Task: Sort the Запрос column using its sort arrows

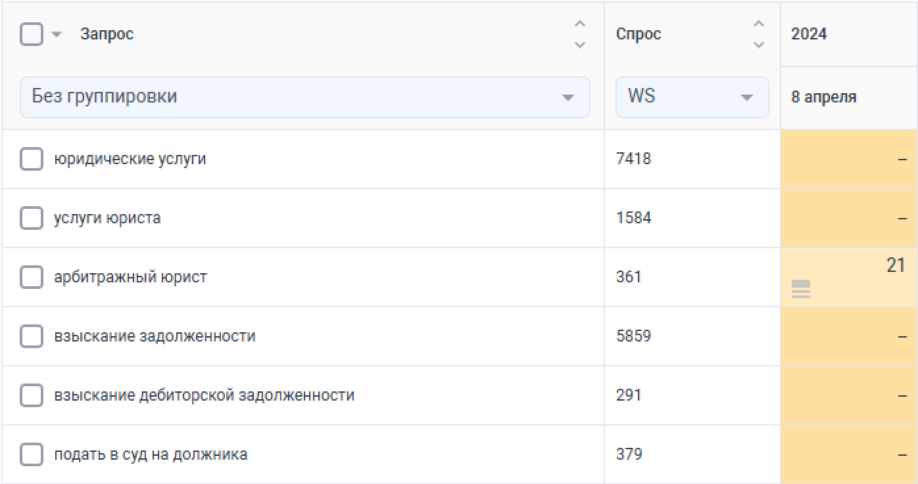Action: pyautogui.click(x=579, y=34)
